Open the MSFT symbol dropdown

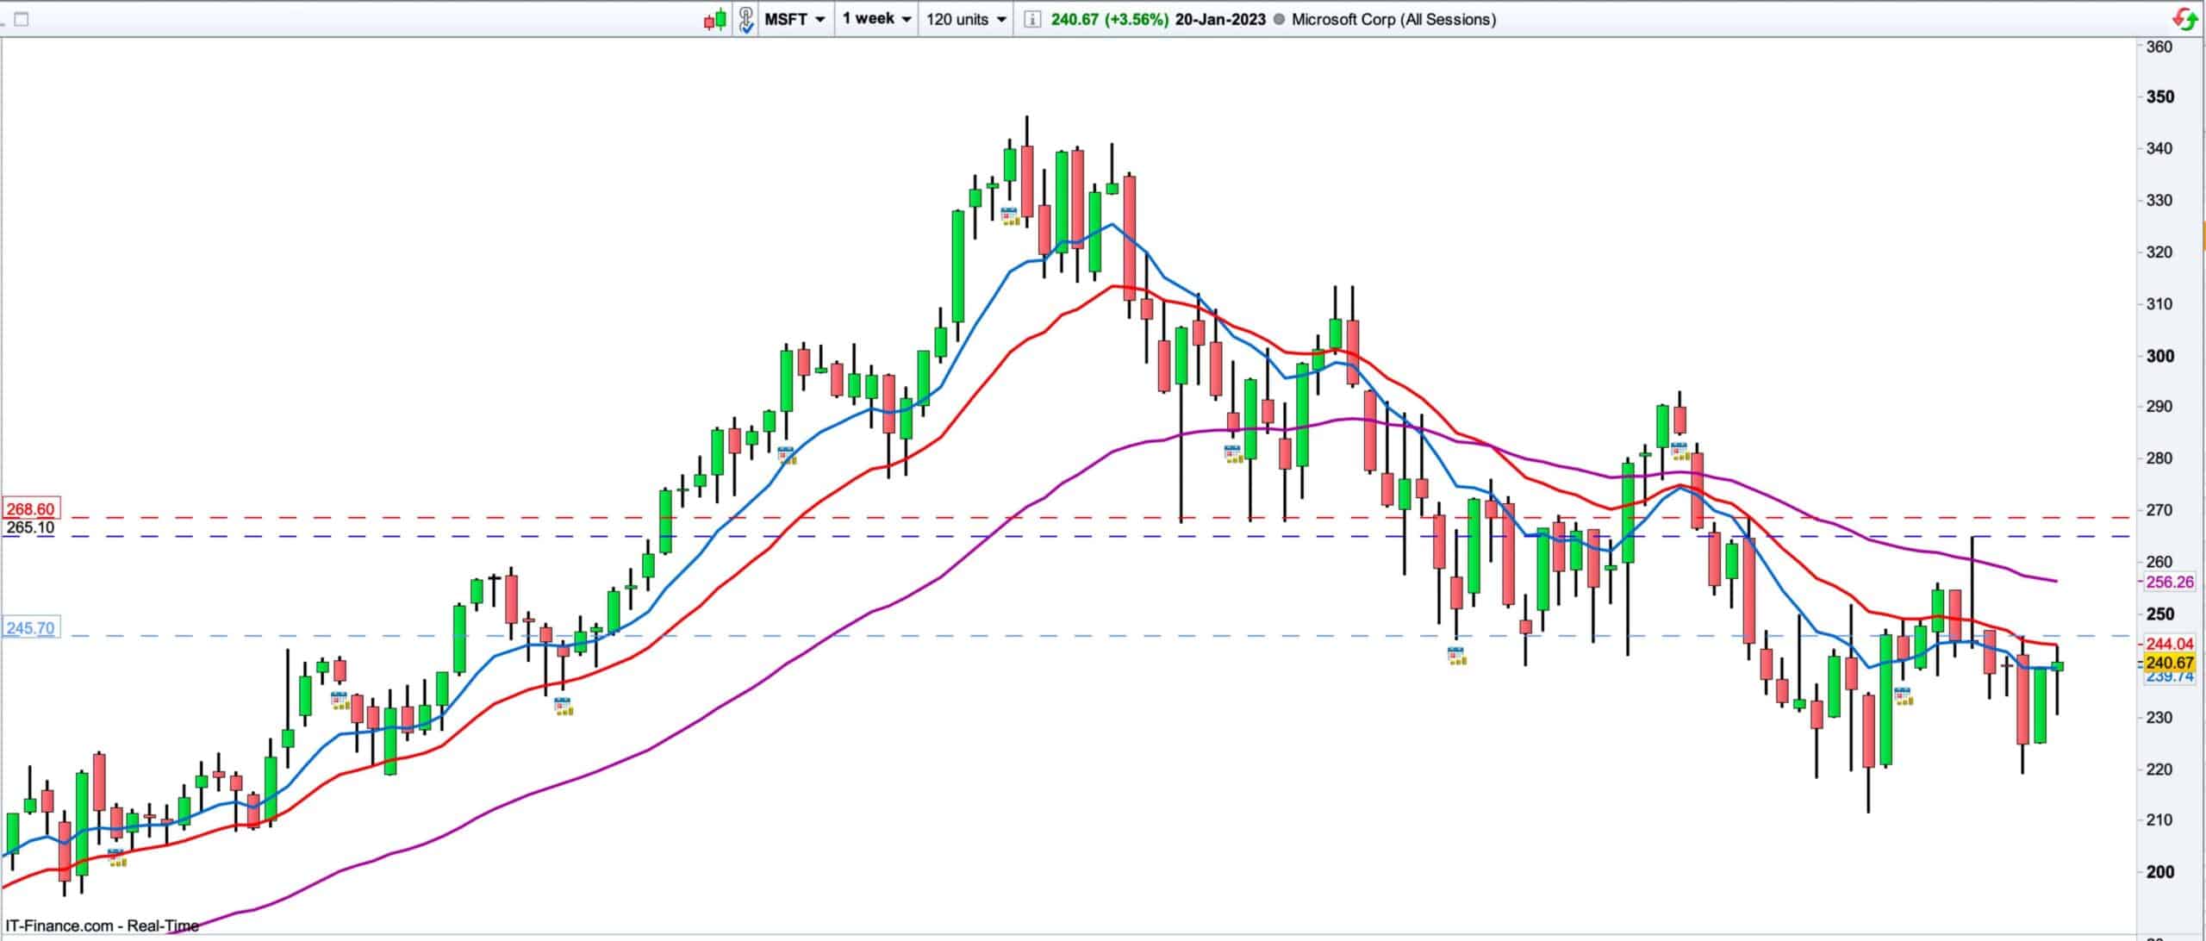point(795,19)
